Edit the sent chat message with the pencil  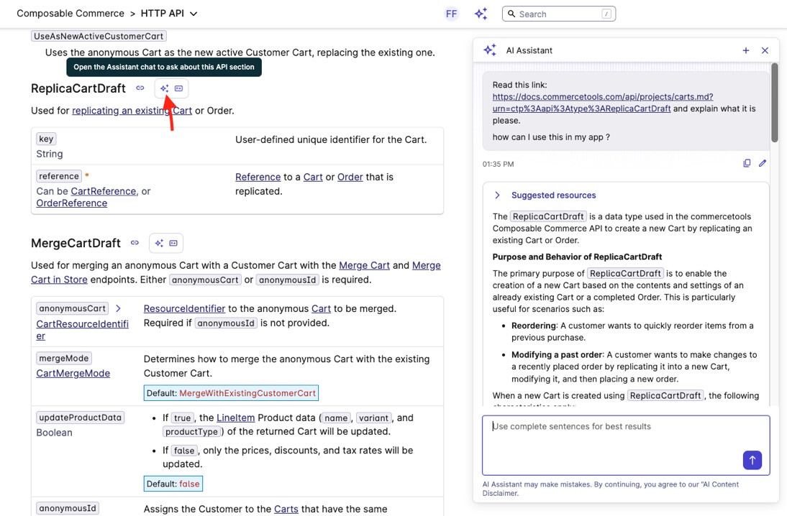[x=763, y=163]
